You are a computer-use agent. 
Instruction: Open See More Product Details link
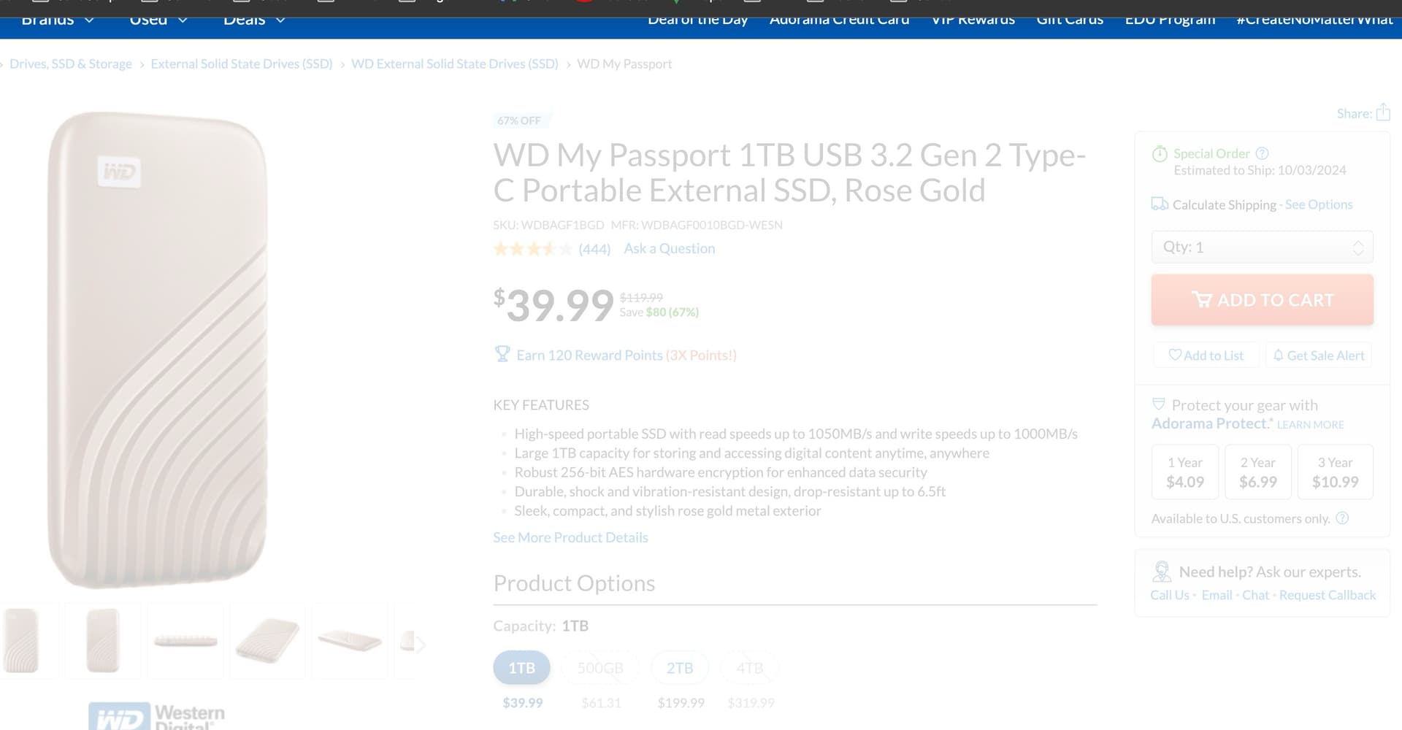[x=570, y=537]
